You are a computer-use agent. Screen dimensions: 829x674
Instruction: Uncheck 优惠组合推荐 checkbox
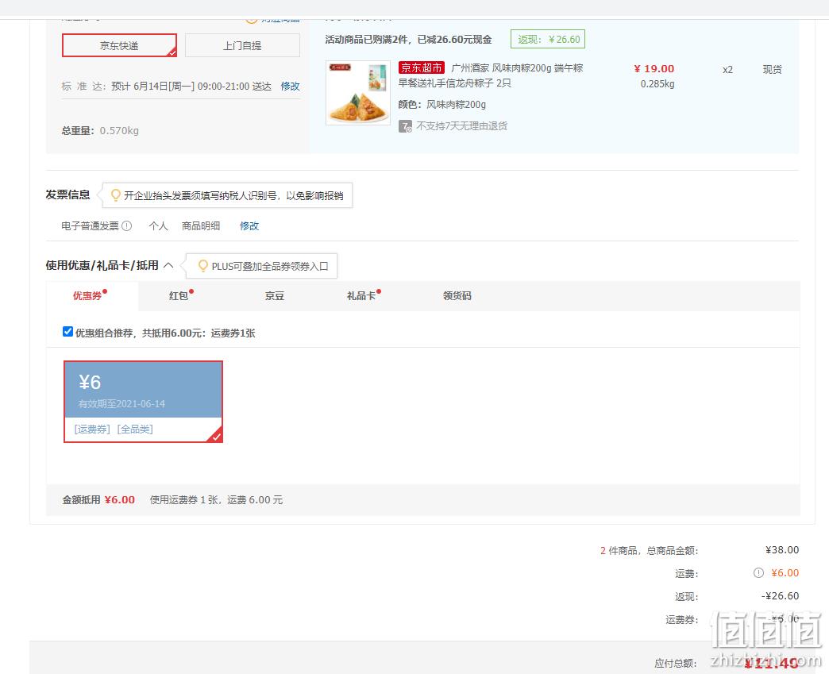[x=67, y=332]
